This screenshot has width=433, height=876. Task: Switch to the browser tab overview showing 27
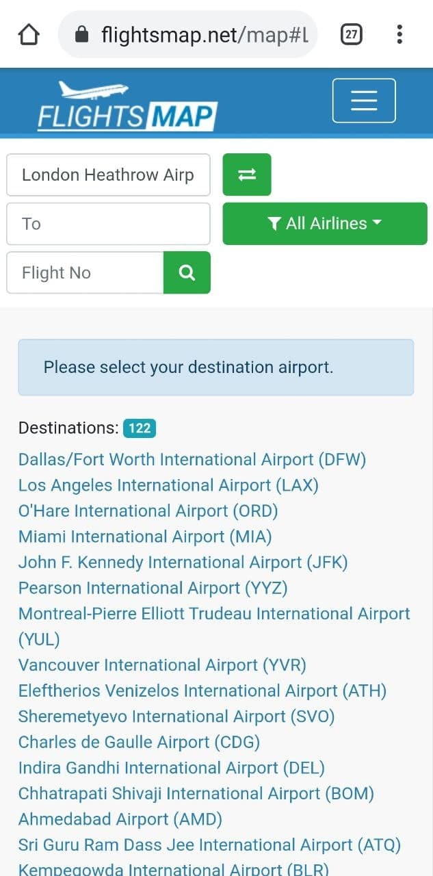[351, 34]
